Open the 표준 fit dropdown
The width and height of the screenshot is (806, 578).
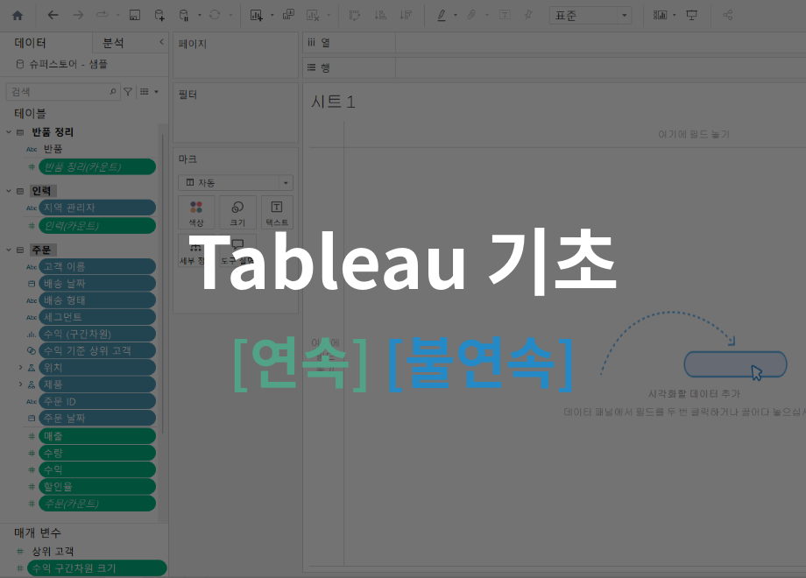click(590, 16)
